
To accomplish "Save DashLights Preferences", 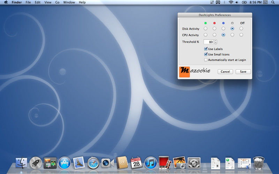I will [243, 72].
